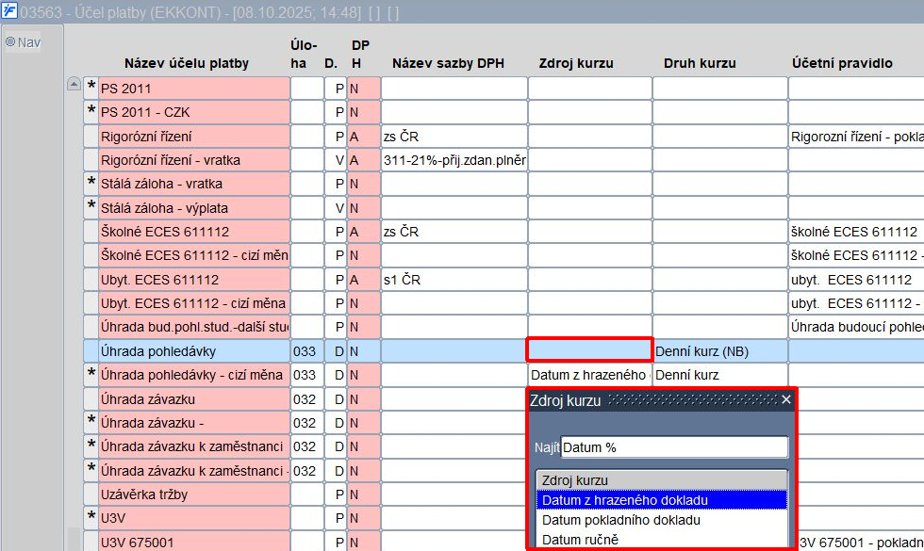Click the Zdroj kurzu column header
924x551 pixels.
pyautogui.click(x=576, y=63)
